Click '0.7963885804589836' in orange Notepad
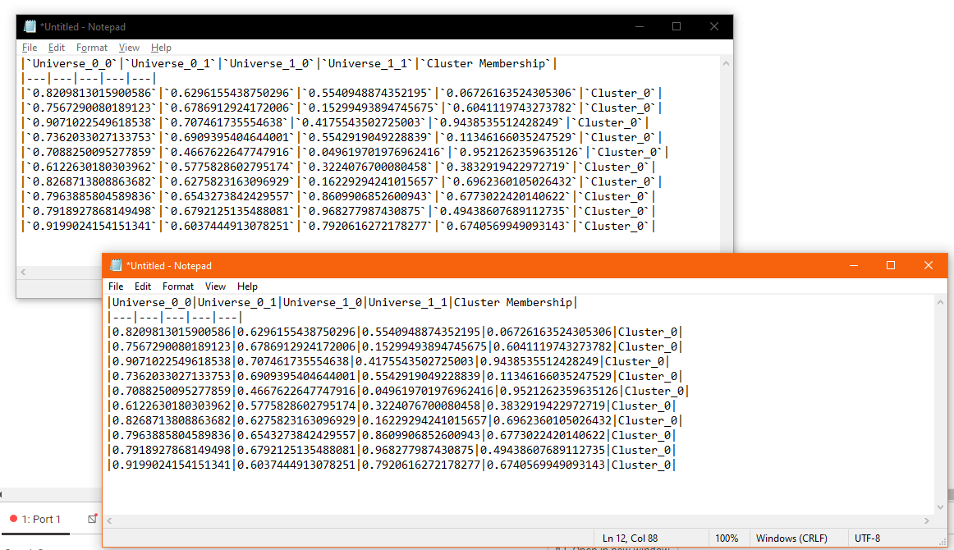 (x=172, y=436)
